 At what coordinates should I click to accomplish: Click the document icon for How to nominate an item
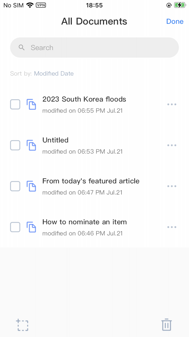(31, 227)
